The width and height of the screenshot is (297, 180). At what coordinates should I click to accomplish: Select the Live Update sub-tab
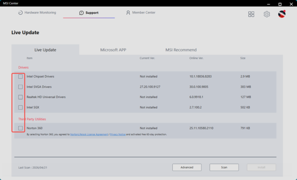click(45, 50)
